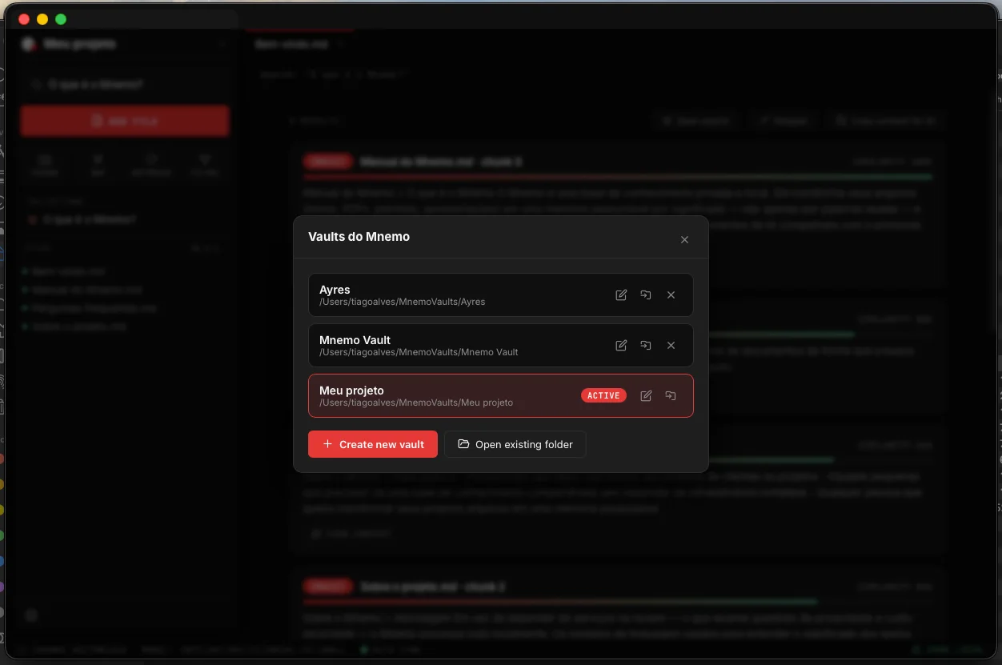Screen dimensions: 1002x665
Task: Remove the Ayres vault from the list
Action: [x=671, y=295]
